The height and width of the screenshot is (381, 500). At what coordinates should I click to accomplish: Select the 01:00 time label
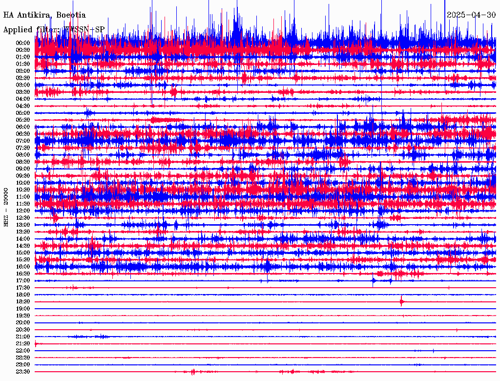(23, 57)
